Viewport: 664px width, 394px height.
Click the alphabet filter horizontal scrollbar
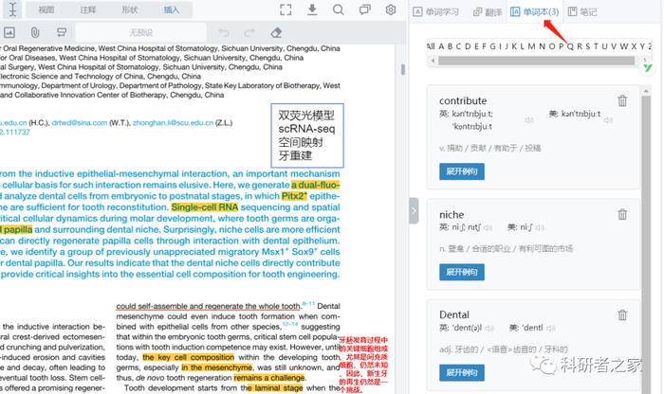tap(531, 63)
